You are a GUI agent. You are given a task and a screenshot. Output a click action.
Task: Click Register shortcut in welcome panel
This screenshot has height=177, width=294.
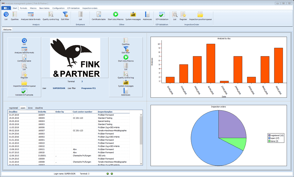point(24,75)
